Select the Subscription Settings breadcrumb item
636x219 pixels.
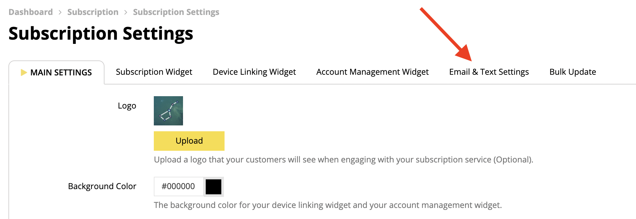click(x=176, y=12)
